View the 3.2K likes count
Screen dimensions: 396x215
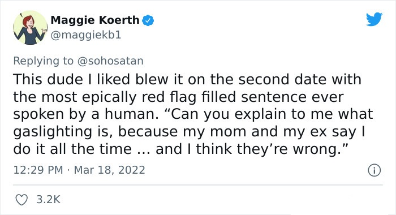coord(48,199)
